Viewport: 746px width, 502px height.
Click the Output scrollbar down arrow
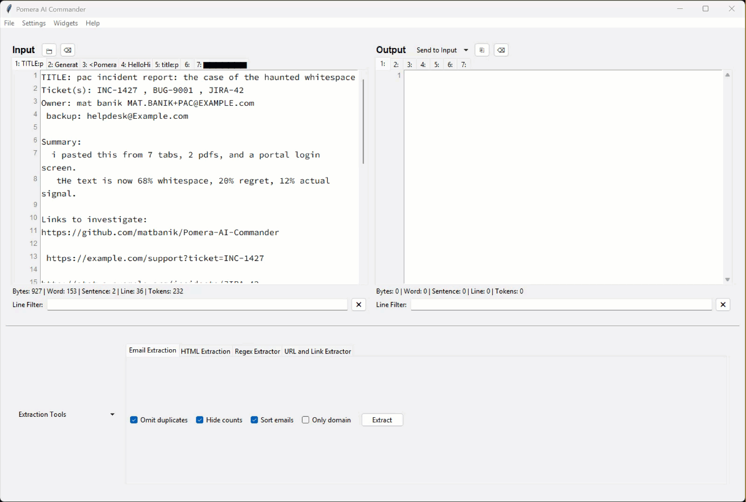pos(727,279)
